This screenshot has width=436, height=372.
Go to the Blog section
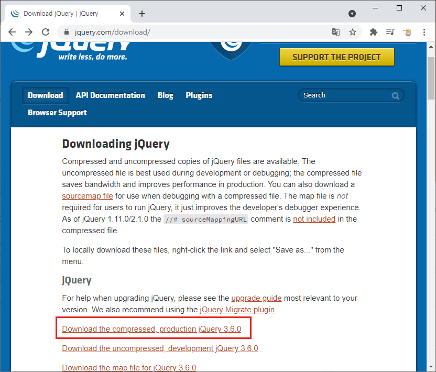tap(166, 95)
